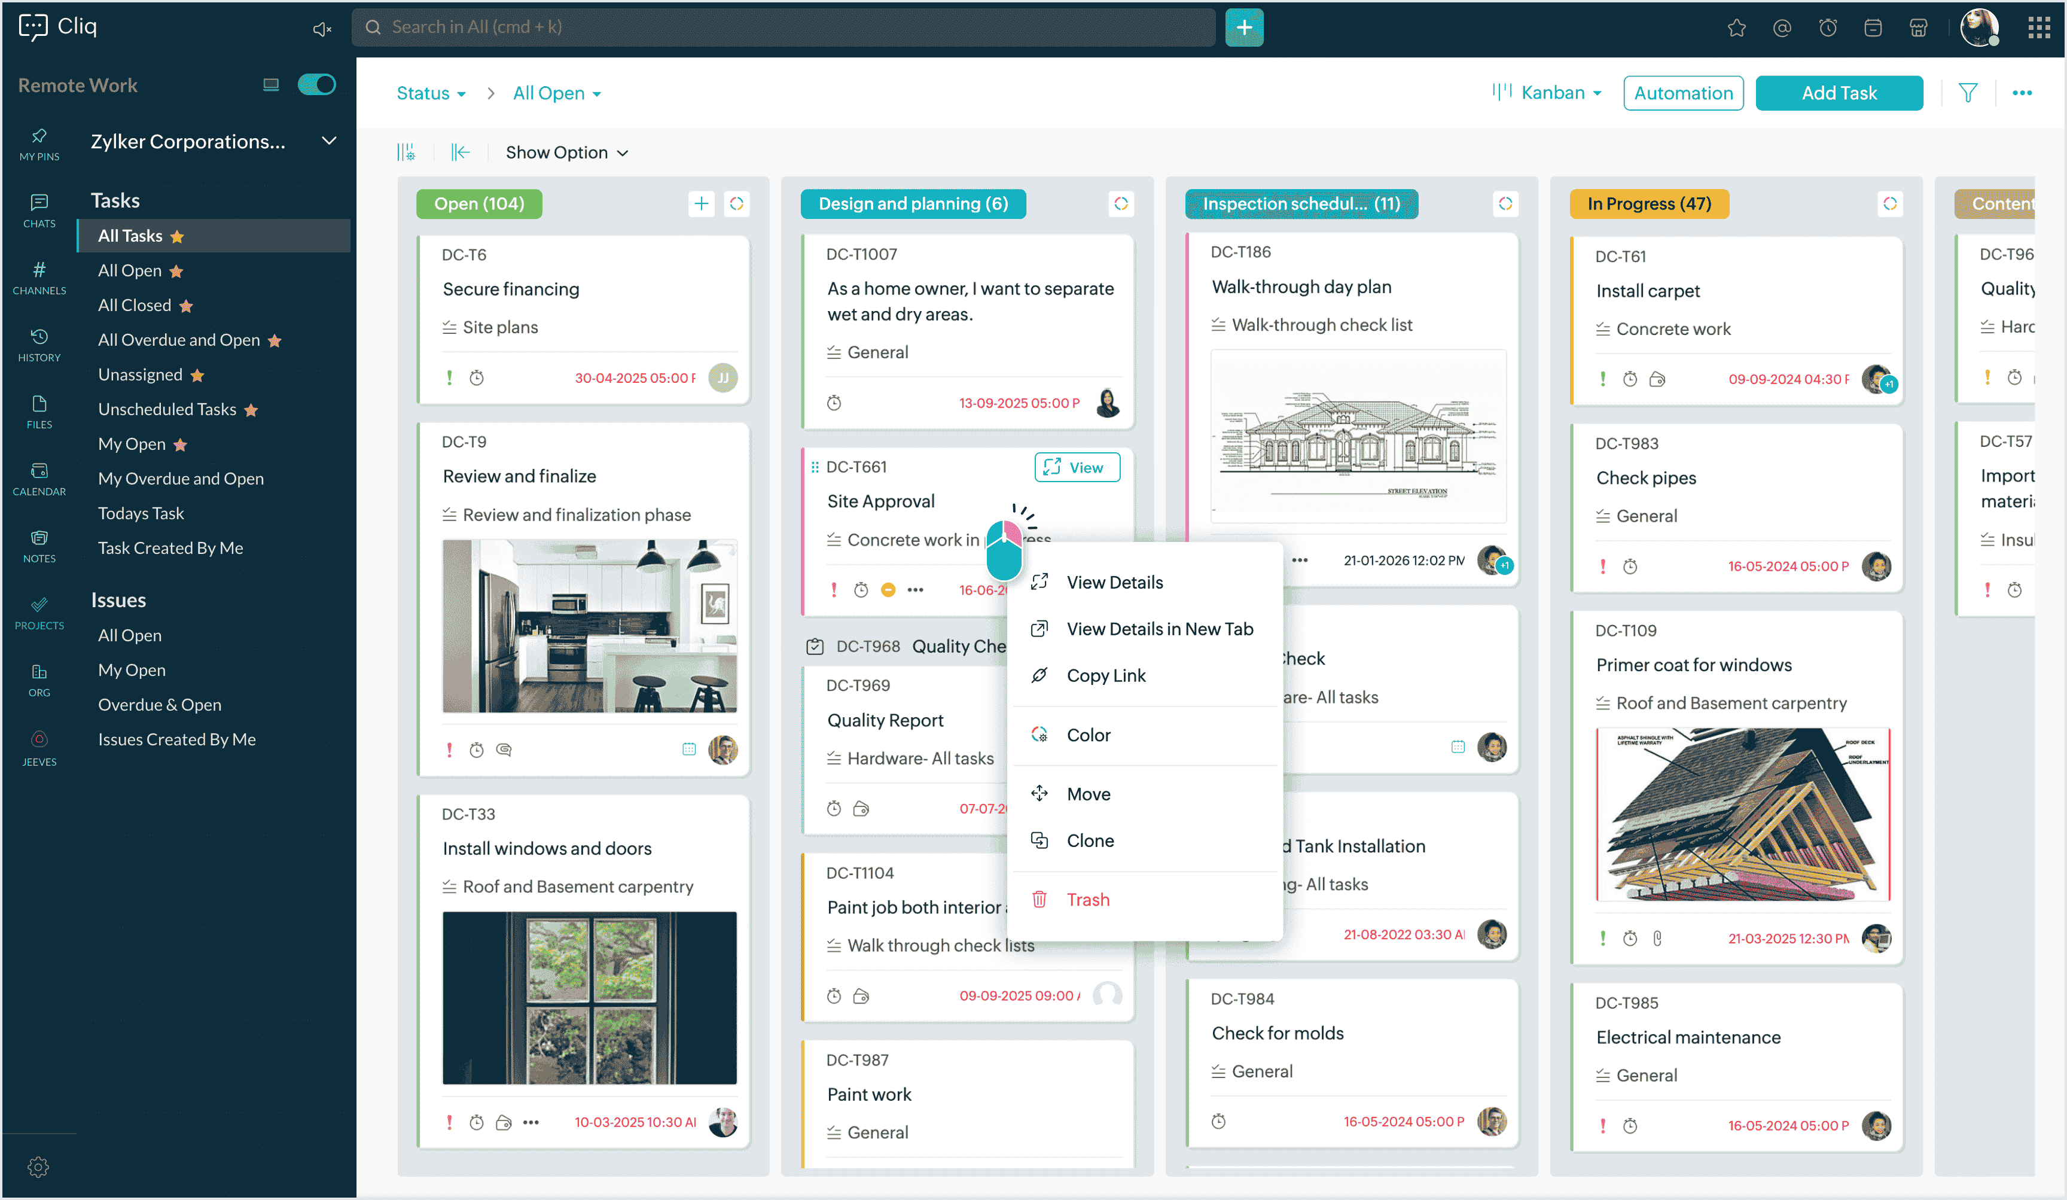
Task: Click the plus icon in Open column
Action: pos(702,203)
